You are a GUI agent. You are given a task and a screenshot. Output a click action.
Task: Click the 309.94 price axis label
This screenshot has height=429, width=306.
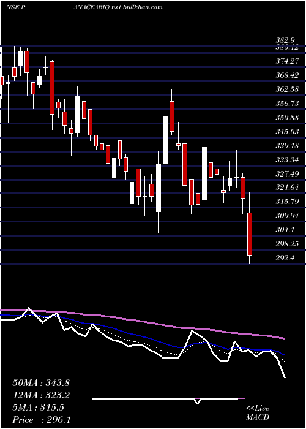(x=287, y=216)
